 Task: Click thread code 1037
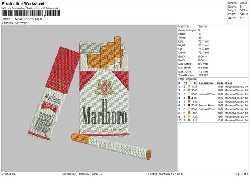pos(220,98)
